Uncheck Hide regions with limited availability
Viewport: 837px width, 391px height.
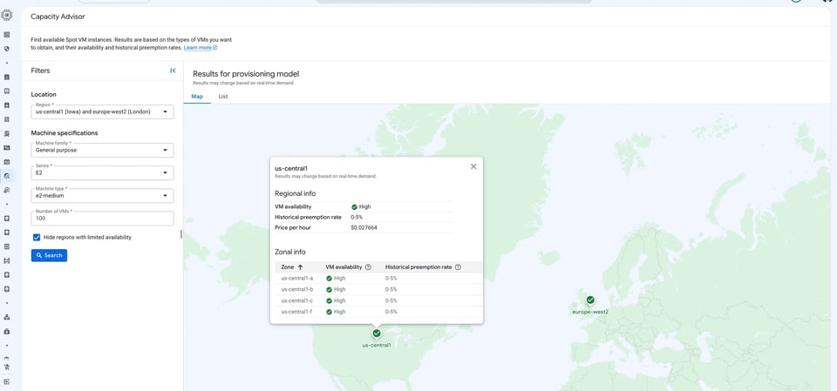(x=37, y=238)
